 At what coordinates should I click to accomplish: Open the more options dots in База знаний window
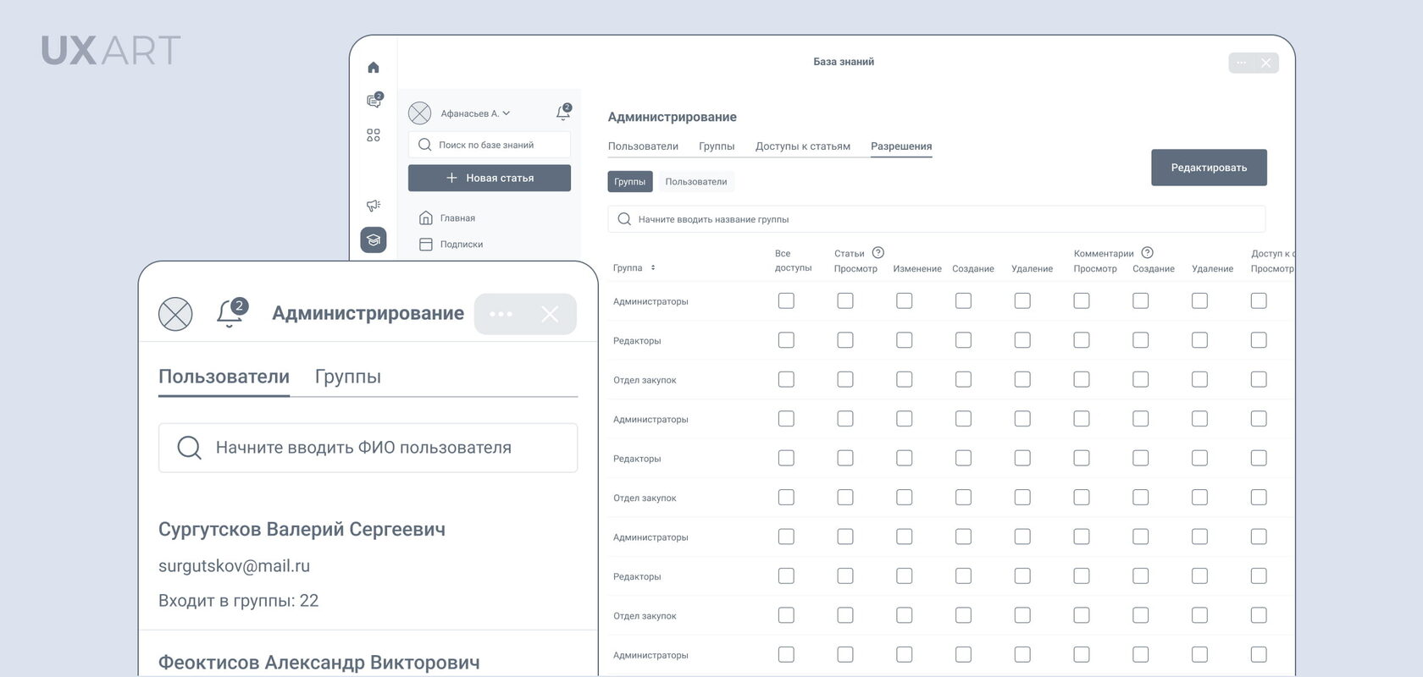coord(1242,63)
